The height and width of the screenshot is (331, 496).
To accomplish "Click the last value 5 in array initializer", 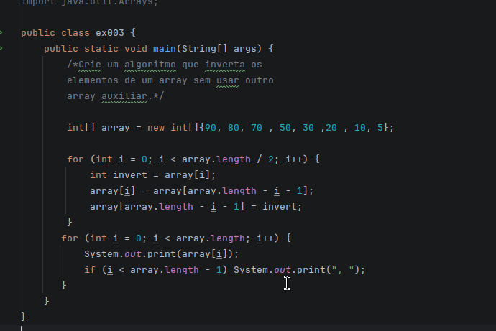I will click(x=380, y=128).
